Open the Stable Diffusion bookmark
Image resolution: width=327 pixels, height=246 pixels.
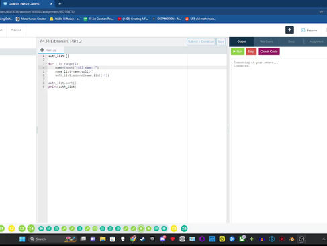coord(64,19)
